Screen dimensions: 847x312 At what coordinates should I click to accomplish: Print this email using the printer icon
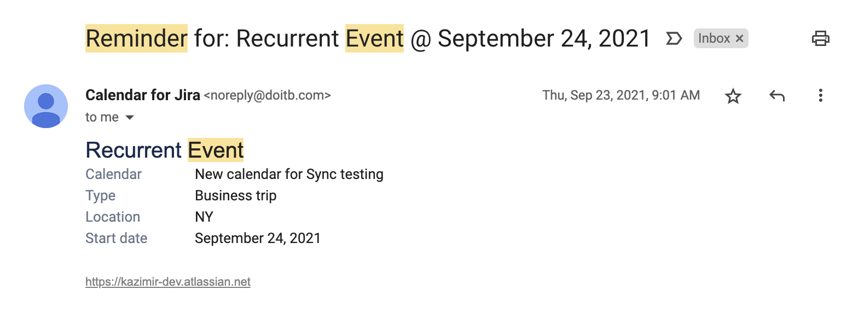820,38
